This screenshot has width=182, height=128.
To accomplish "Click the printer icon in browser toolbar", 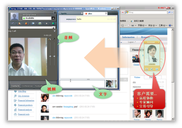I will pyautogui.click(x=132, y=26).
